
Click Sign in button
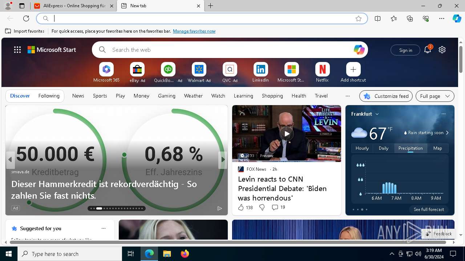point(405,50)
